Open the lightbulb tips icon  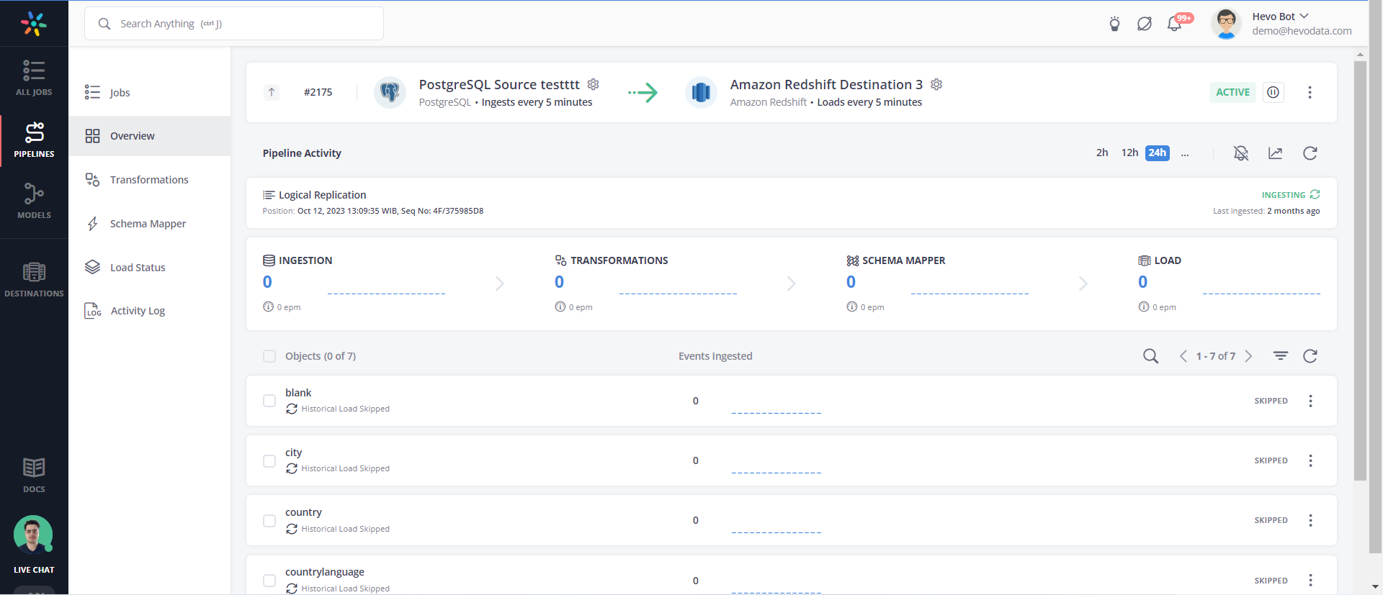tap(1114, 24)
